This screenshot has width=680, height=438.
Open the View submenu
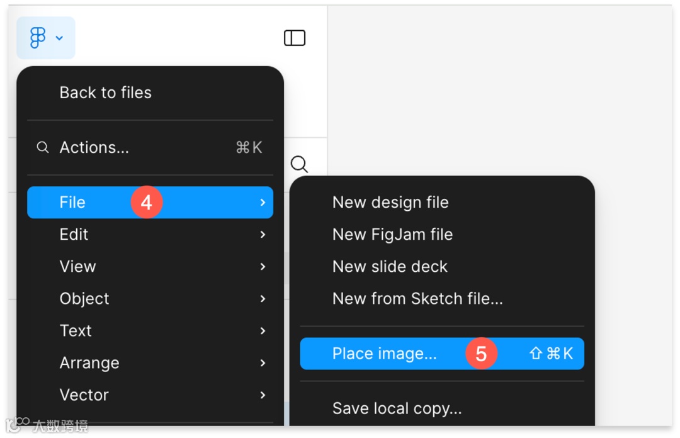[150, 267]
